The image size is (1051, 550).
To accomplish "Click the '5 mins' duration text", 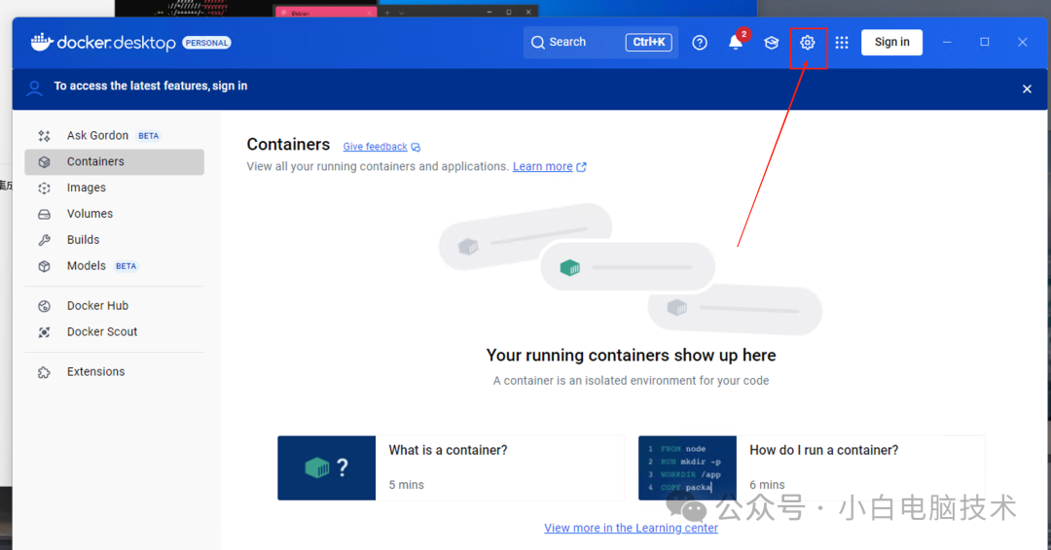I will pyautogui.click(x=406, y=485).
